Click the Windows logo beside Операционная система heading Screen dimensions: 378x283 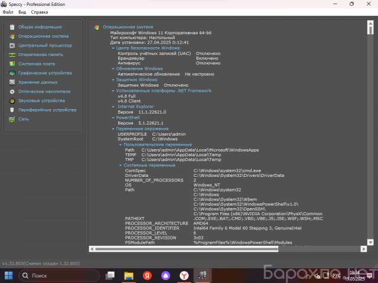(97, 27)
